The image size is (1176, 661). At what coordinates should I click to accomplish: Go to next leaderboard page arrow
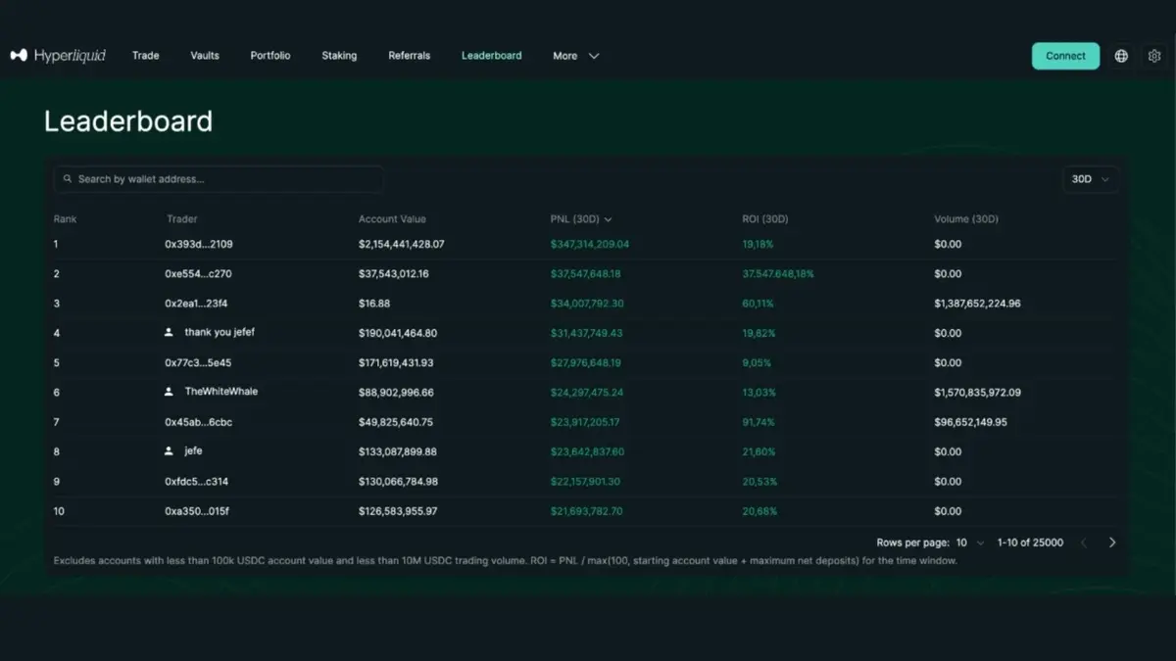(x=1112, y=543)
